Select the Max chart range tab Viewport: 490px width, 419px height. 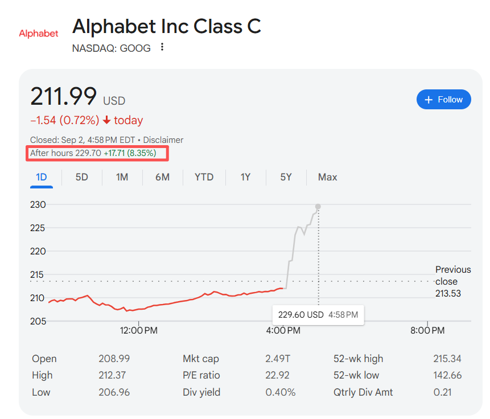[328, 177]
